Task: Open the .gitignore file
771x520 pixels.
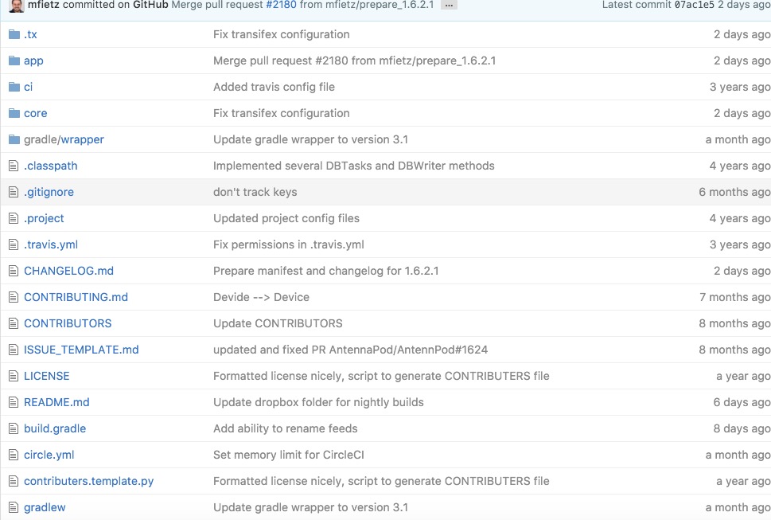Action: coord(49,192)
